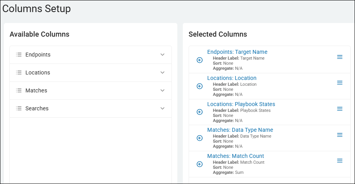Select the Searches category label
This screenshot has width=355, height=184.
(37, 108)
